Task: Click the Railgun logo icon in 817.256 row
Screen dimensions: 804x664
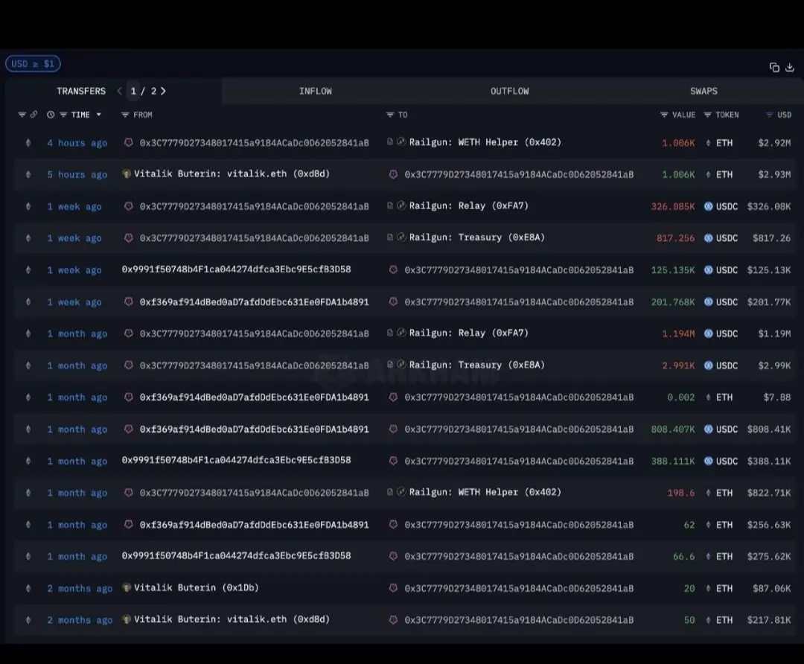Action: 401,237
